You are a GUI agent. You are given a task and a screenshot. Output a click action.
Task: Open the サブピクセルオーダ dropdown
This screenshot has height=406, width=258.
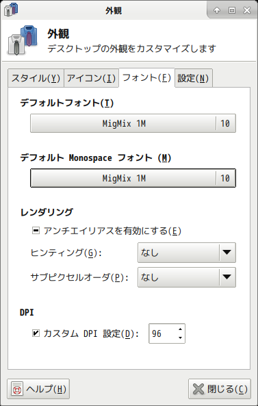click(x=187, y=277)
